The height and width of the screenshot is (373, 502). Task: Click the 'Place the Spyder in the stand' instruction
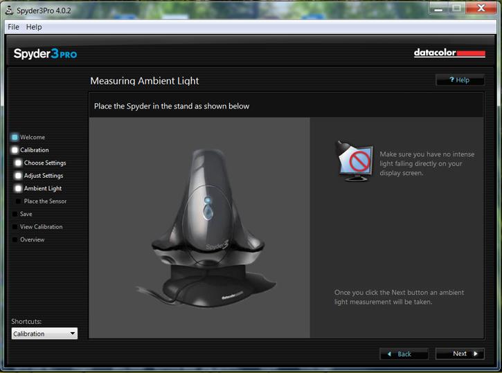coord(172,106)
